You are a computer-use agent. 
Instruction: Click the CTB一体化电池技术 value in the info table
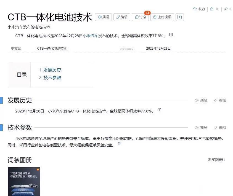52,48
